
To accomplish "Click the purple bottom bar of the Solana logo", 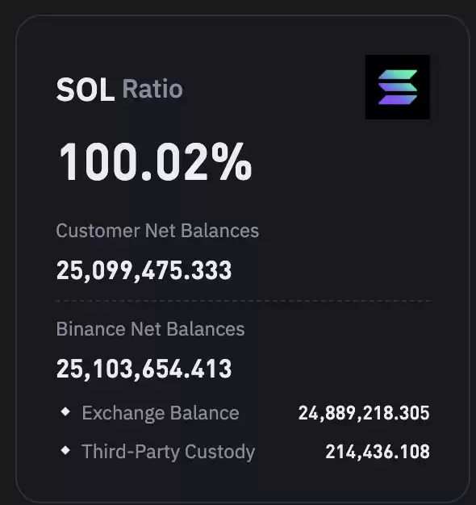I will click(x=398, y=99).
